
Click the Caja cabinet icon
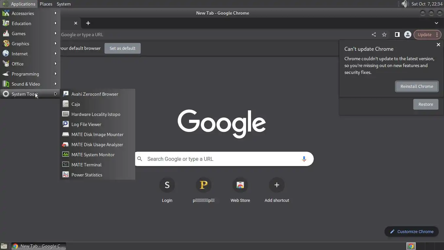(66, 104)
